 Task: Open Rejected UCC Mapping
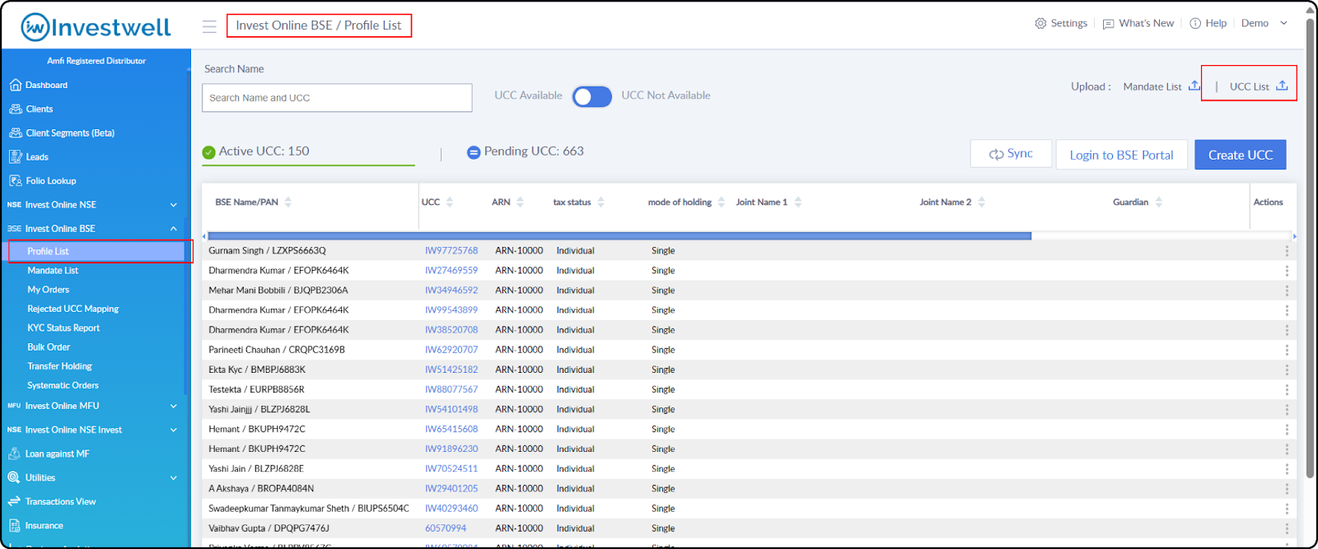(72, 309)
